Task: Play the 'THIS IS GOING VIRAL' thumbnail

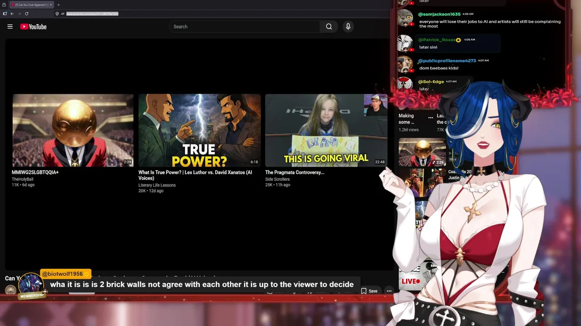Action: (326, 130)
